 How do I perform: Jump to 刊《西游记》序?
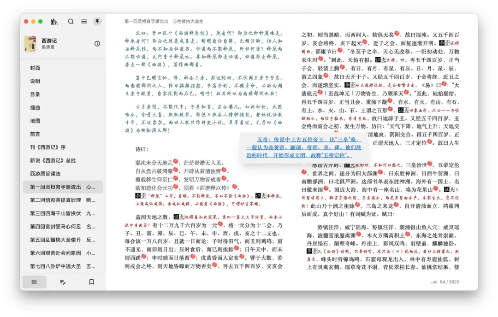(x=63, y=147)
